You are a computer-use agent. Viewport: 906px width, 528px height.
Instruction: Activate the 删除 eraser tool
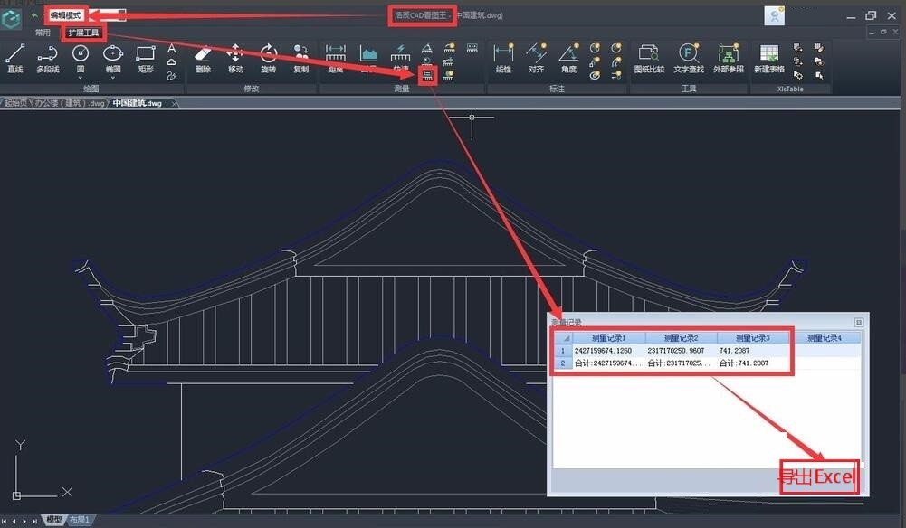(x=203, y=58)
